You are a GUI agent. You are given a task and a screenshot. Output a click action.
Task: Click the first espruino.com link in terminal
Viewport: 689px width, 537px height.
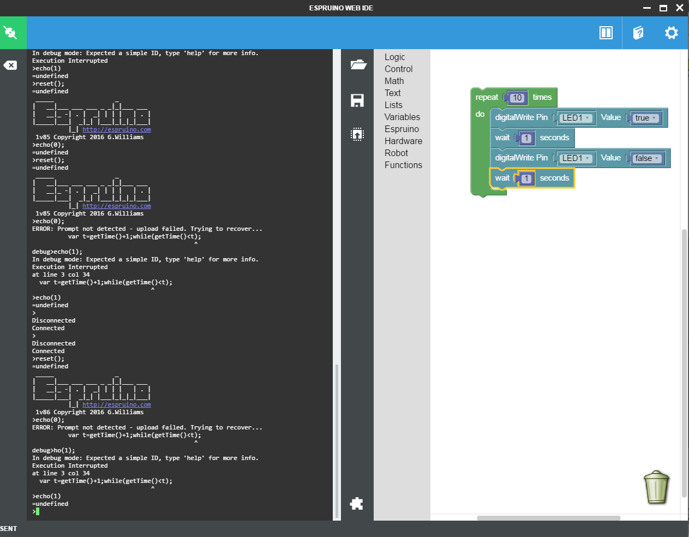tap(117, 130)
